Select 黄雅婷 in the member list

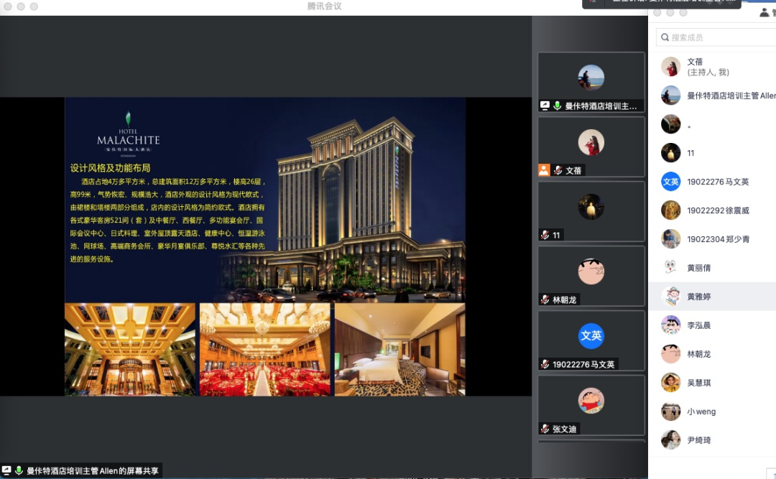click(x=698, y=297)
